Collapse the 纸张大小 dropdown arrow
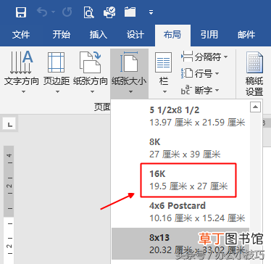 click(x=130, y=92)
